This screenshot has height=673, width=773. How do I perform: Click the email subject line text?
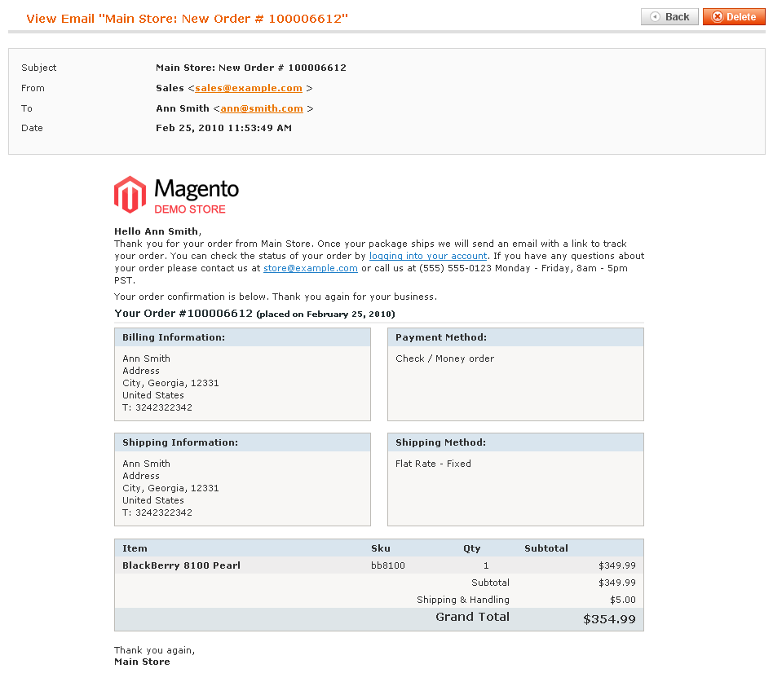click(x=251, y=68)
